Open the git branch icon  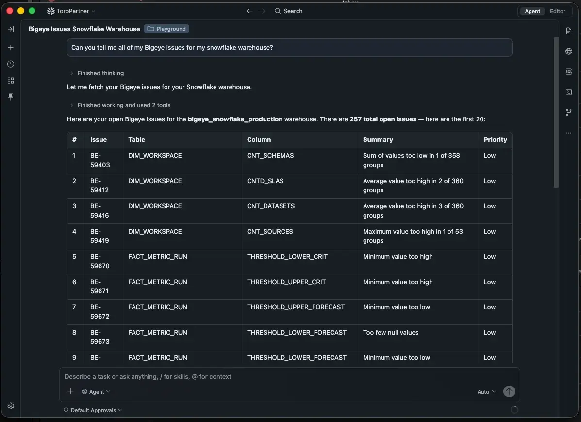[569, 112]
